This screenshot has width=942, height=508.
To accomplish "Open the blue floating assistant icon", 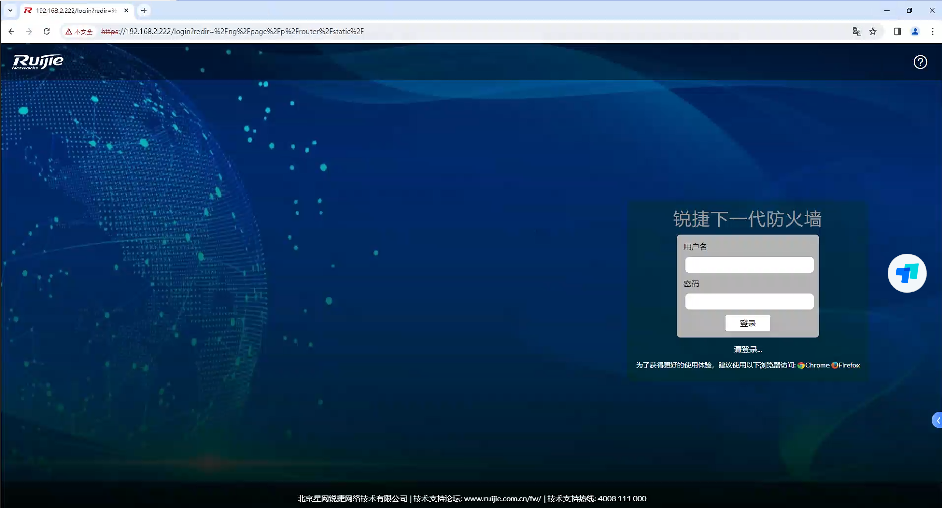I will (907, 274).
